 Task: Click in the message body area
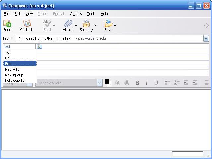[106, 120]
